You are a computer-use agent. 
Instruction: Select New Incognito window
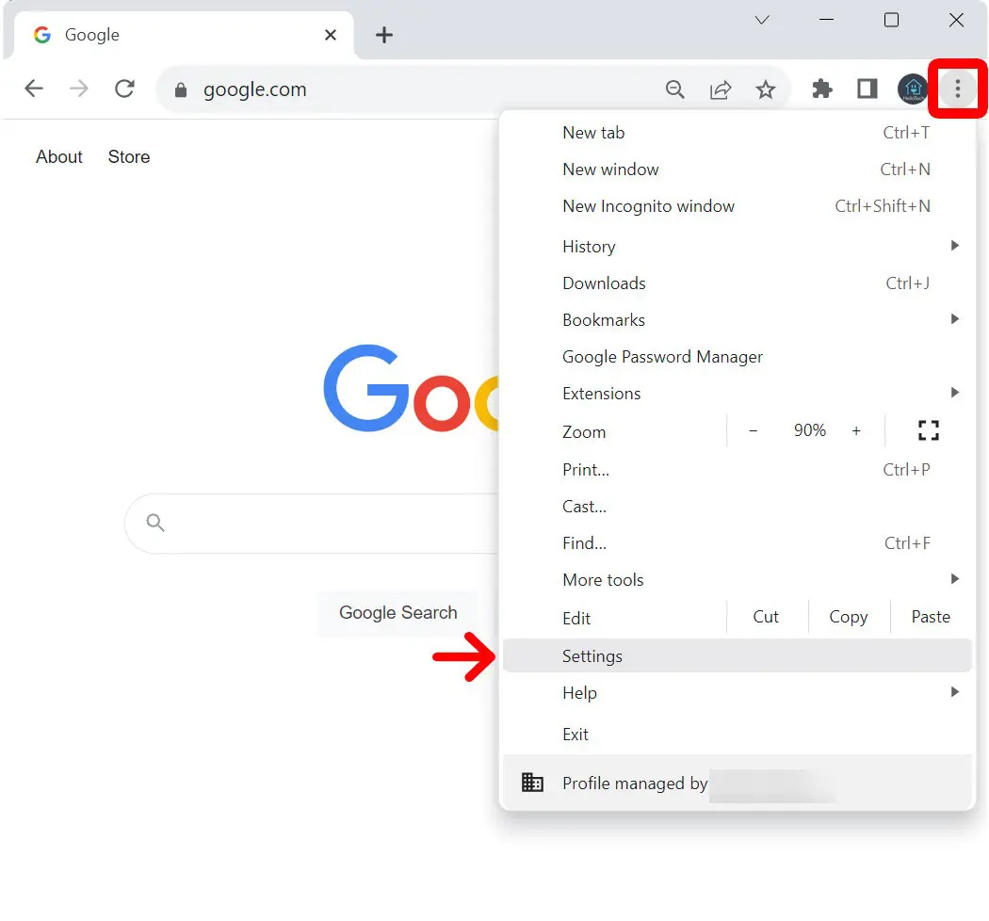[648, 206]
